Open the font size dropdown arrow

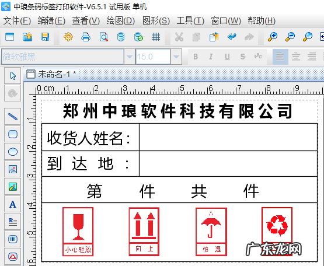tap(176, 57)
